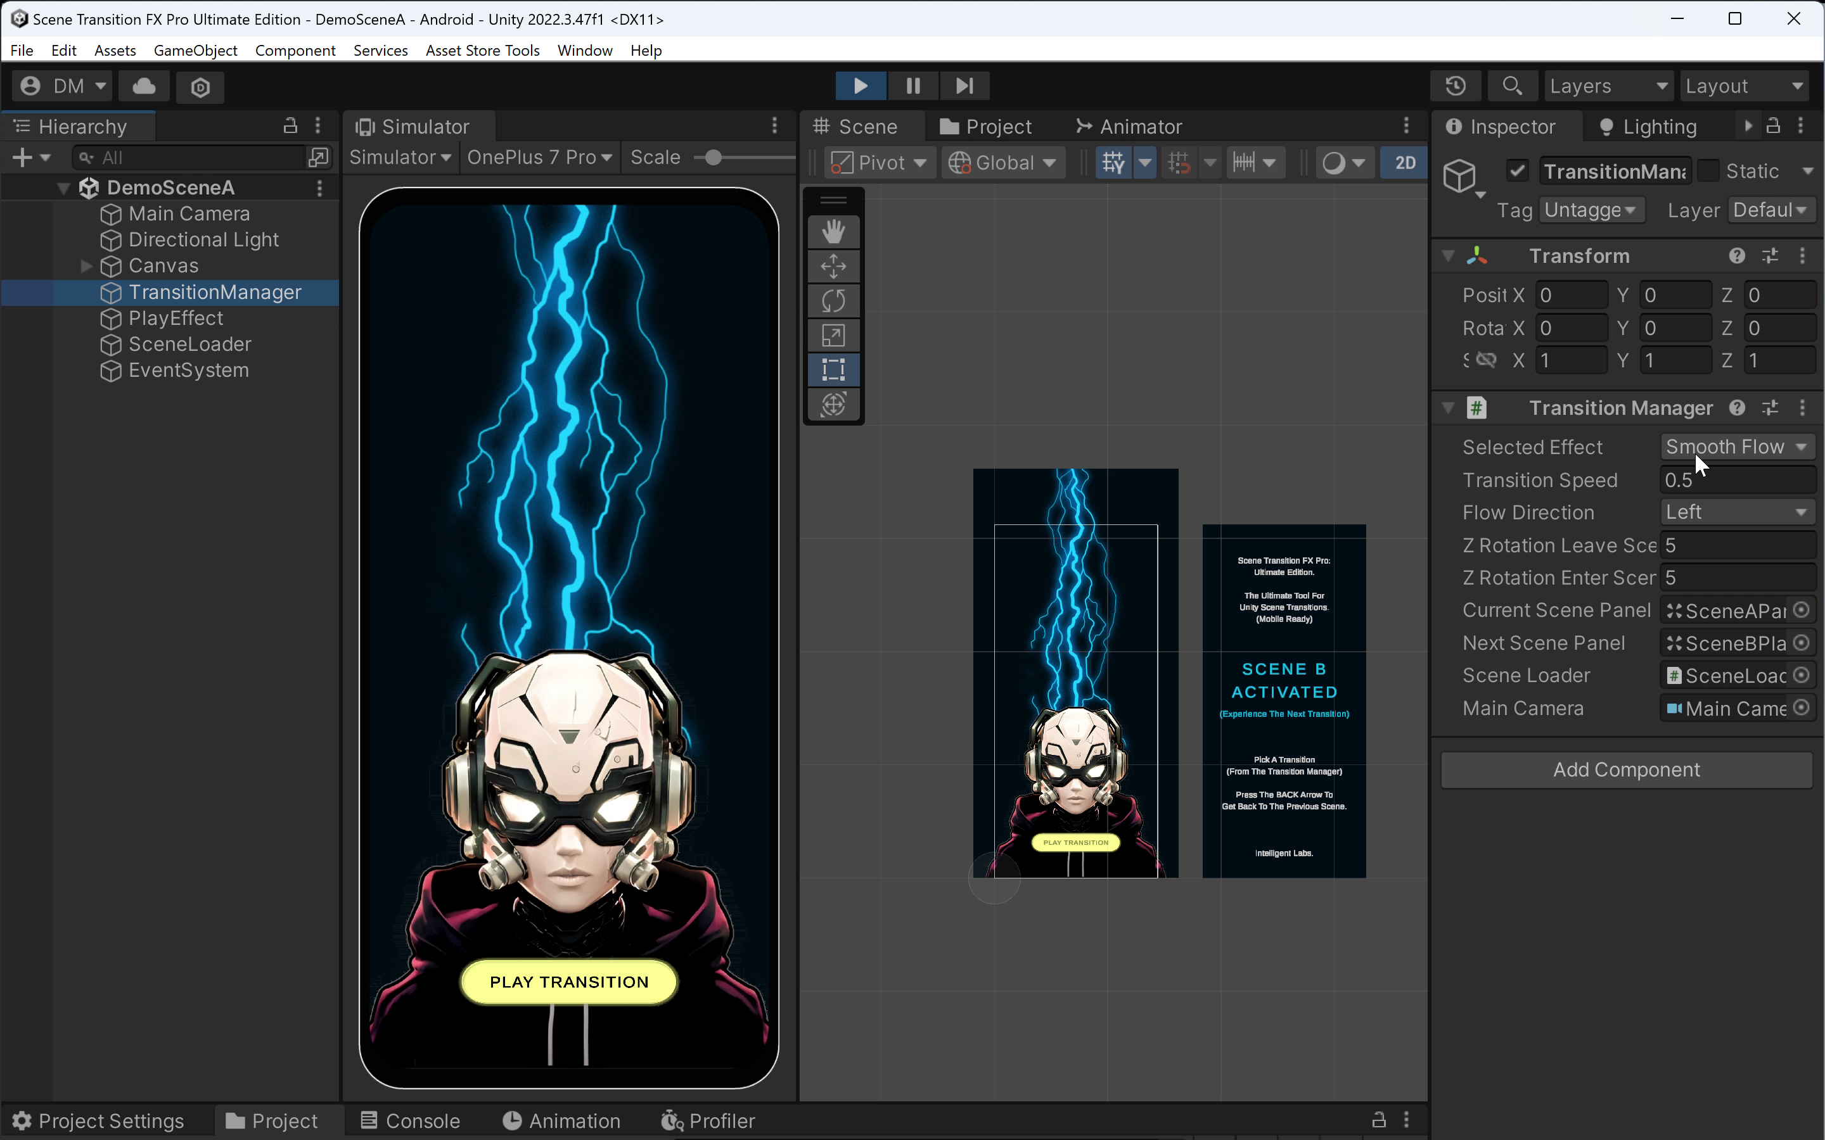Click the Play button in toolbar
This screenshot has height=1140, width=1825.
[x=861, y=86]
